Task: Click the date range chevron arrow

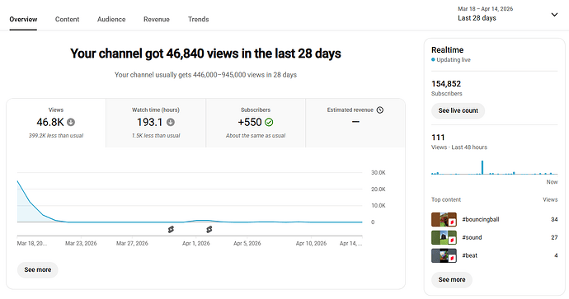Action: coord(554,15)
